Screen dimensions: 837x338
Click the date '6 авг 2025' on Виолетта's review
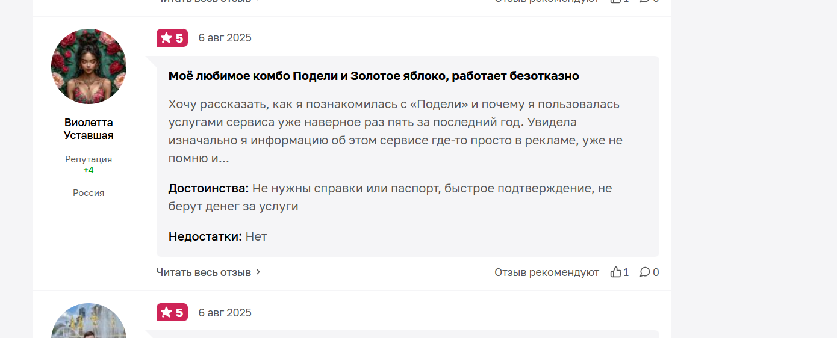225,38
